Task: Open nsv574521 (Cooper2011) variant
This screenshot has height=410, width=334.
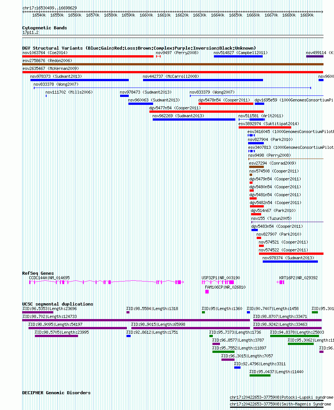Action: click(283, 242)
